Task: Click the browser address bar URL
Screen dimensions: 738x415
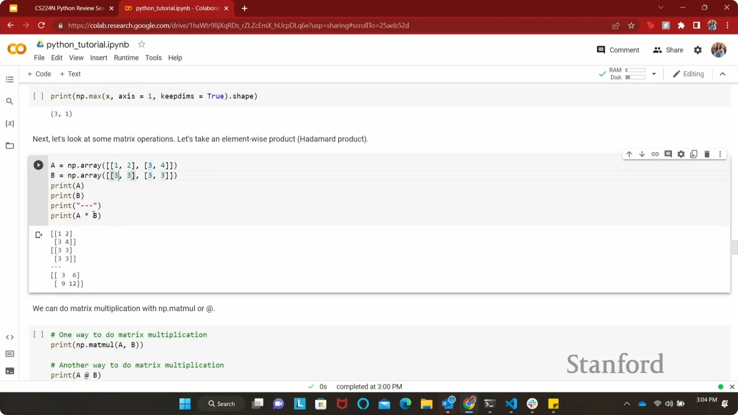Action: pos(238,26)
